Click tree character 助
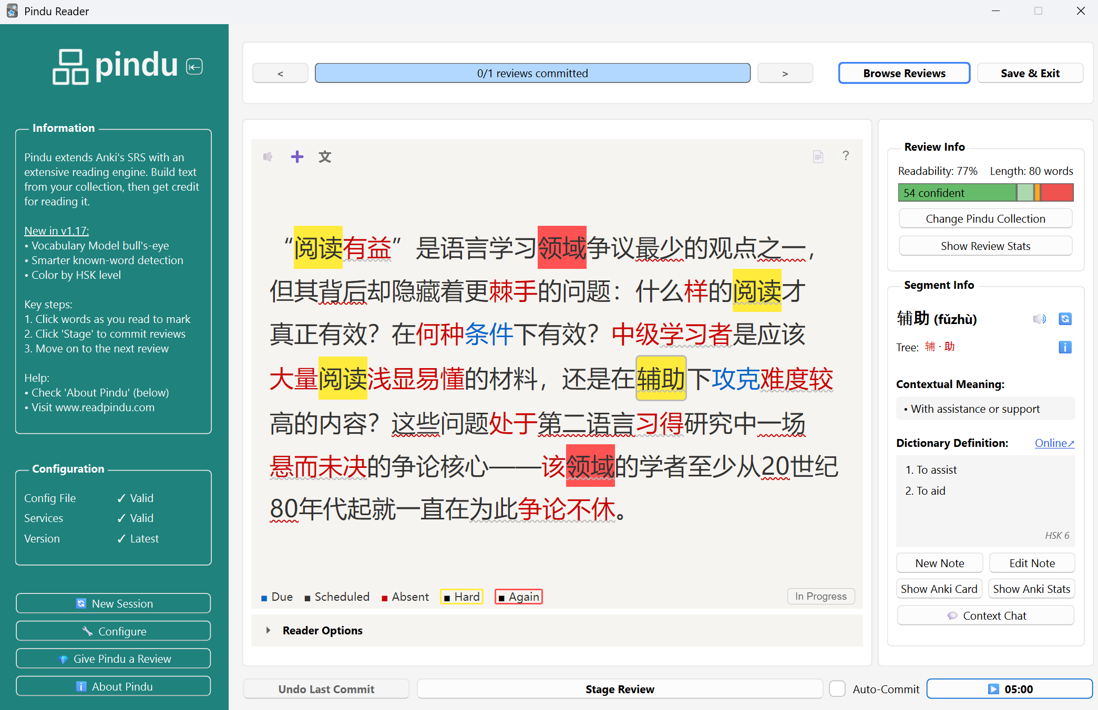This screenshot has width=1098, height=710. click(x=949, y=347)
